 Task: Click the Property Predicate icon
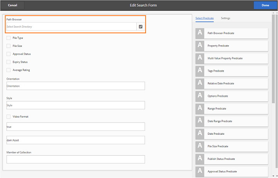(200, 46)
